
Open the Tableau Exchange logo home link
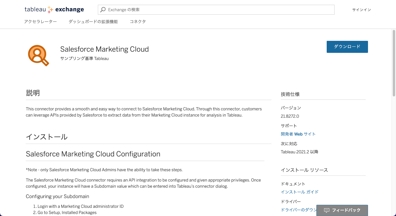(x=54, y=10)
